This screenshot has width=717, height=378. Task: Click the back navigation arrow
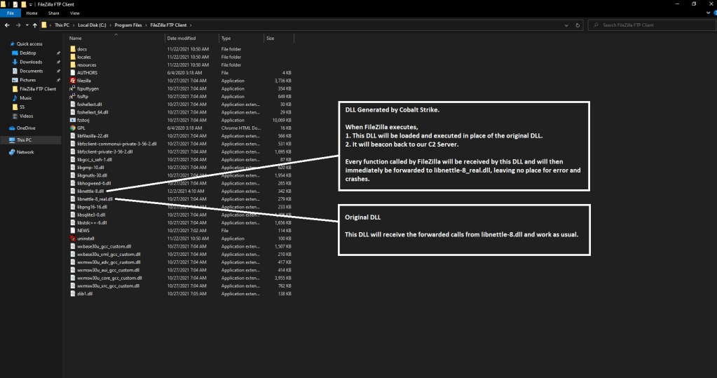pos(6,25)
